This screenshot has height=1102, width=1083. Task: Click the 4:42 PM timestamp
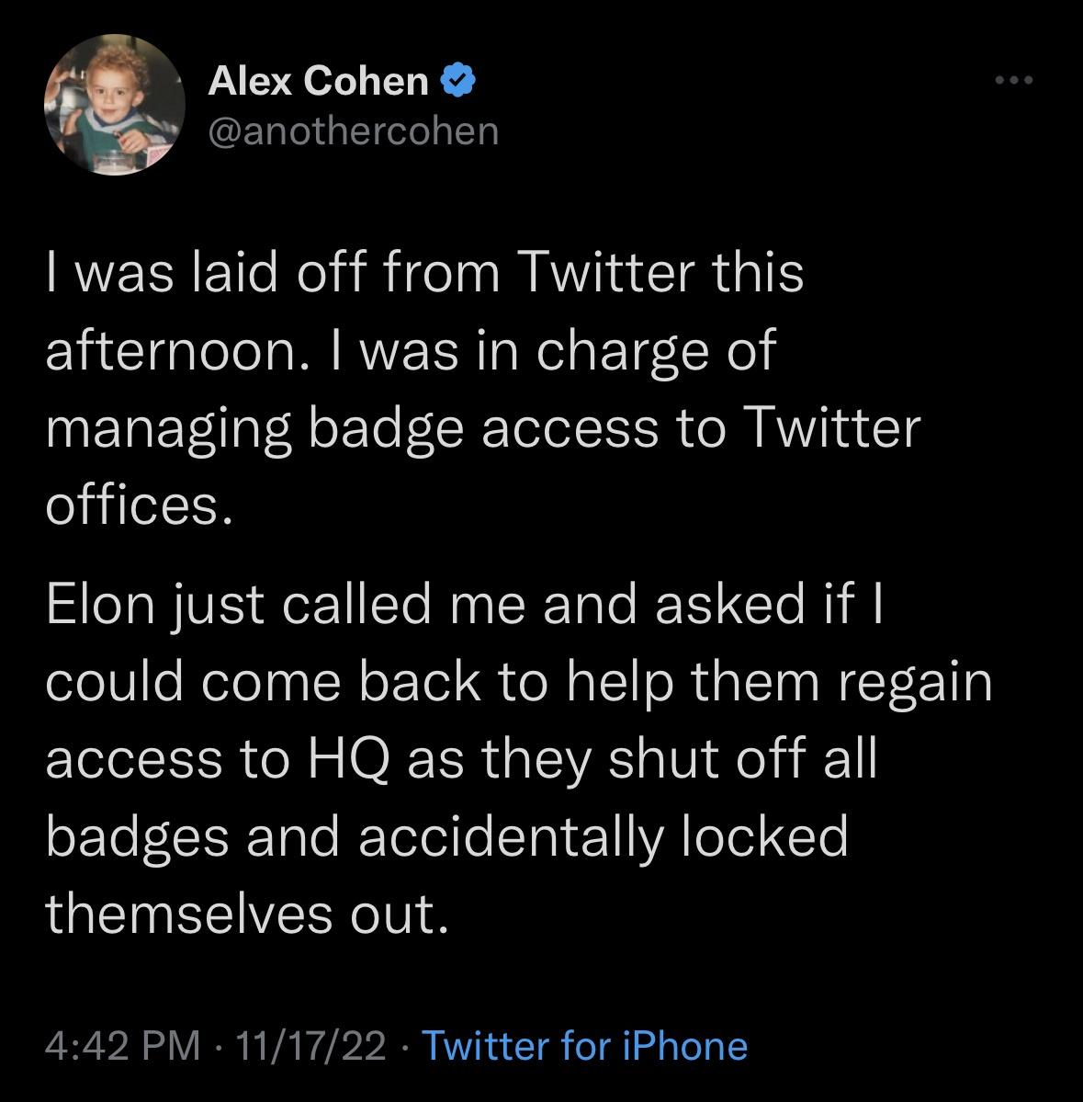pos(122,1046)
